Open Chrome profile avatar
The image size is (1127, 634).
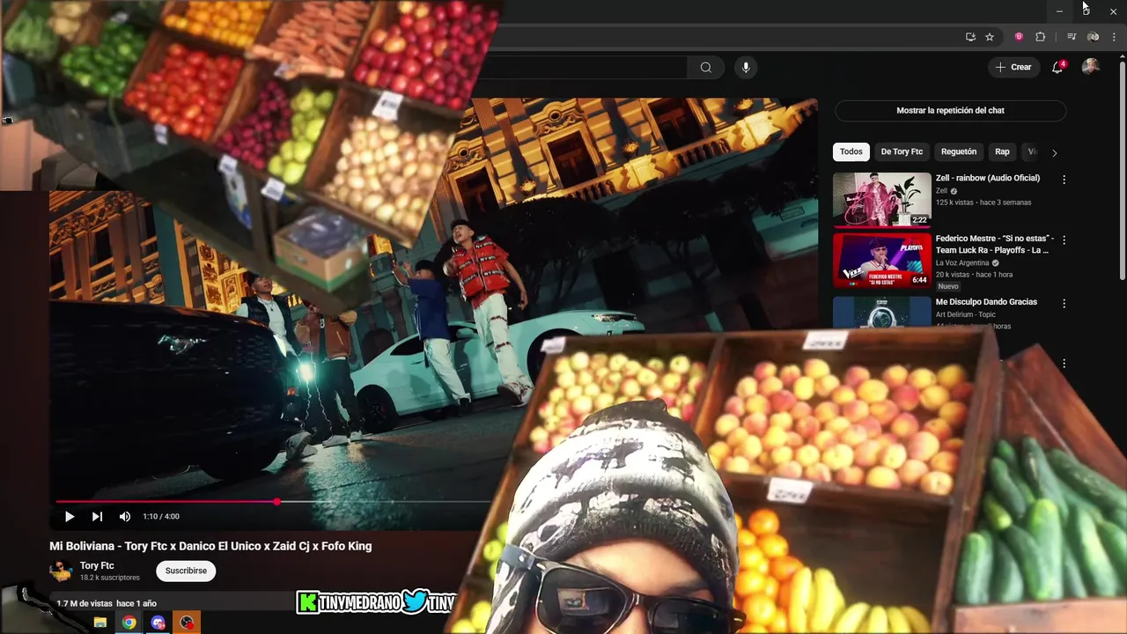coord(1094,37)
